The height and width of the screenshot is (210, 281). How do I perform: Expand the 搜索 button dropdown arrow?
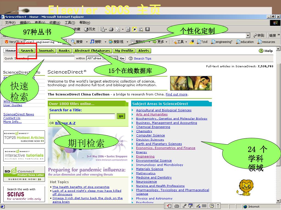pyautogui.click(x=87, y=42)
